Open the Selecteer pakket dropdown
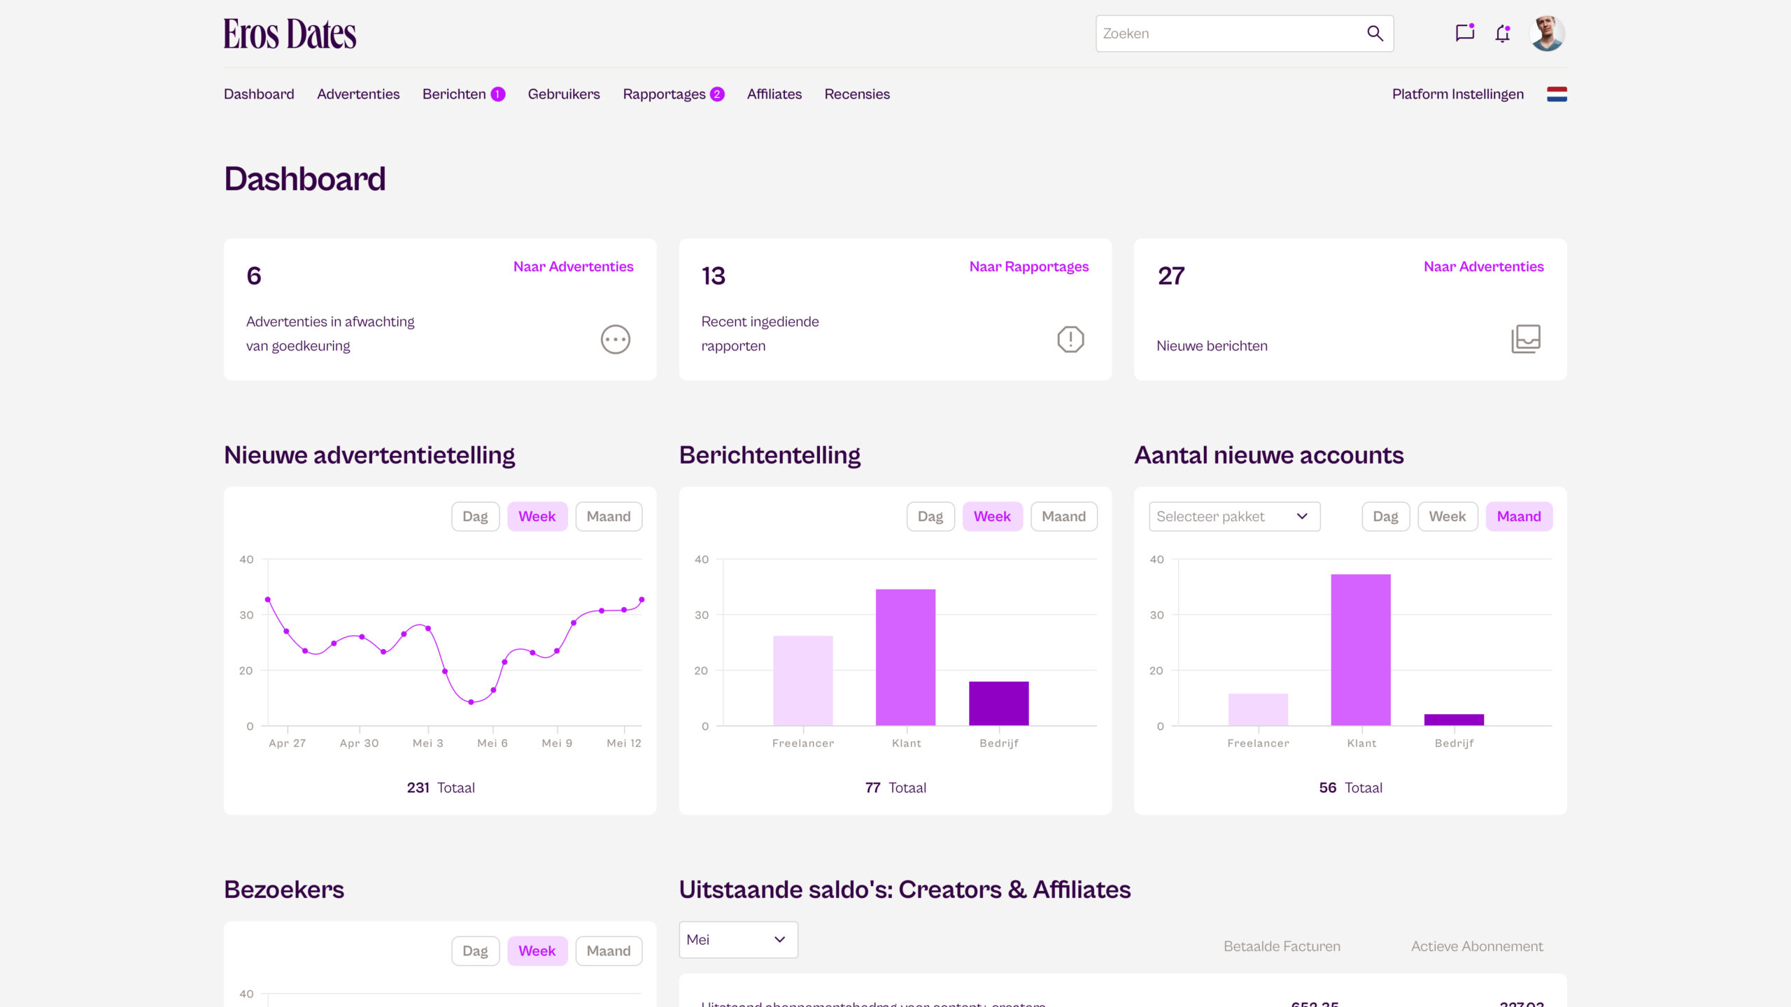The width and height of the screenshot is (1791, 1007). (1234, 517)
